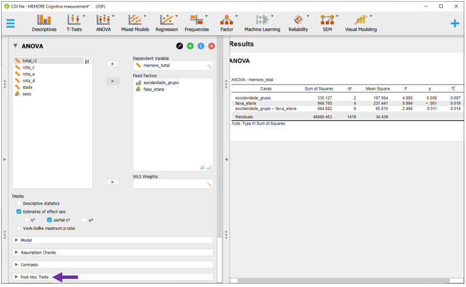The image size is (466, 287).
Task: Open the Frequencies menu
Action: point(197,23)
